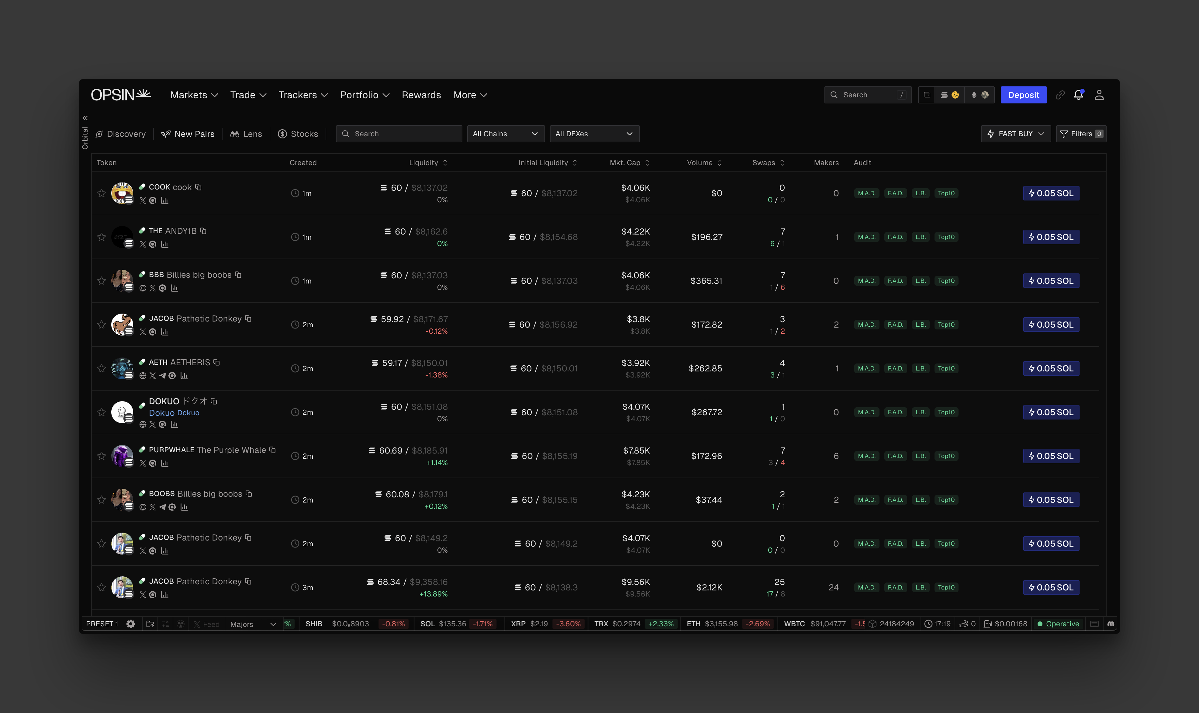This screenshot has width=1199, height=713.
Task: Collapse the Orbital sidebar arrows
Action: coord(85,118)
